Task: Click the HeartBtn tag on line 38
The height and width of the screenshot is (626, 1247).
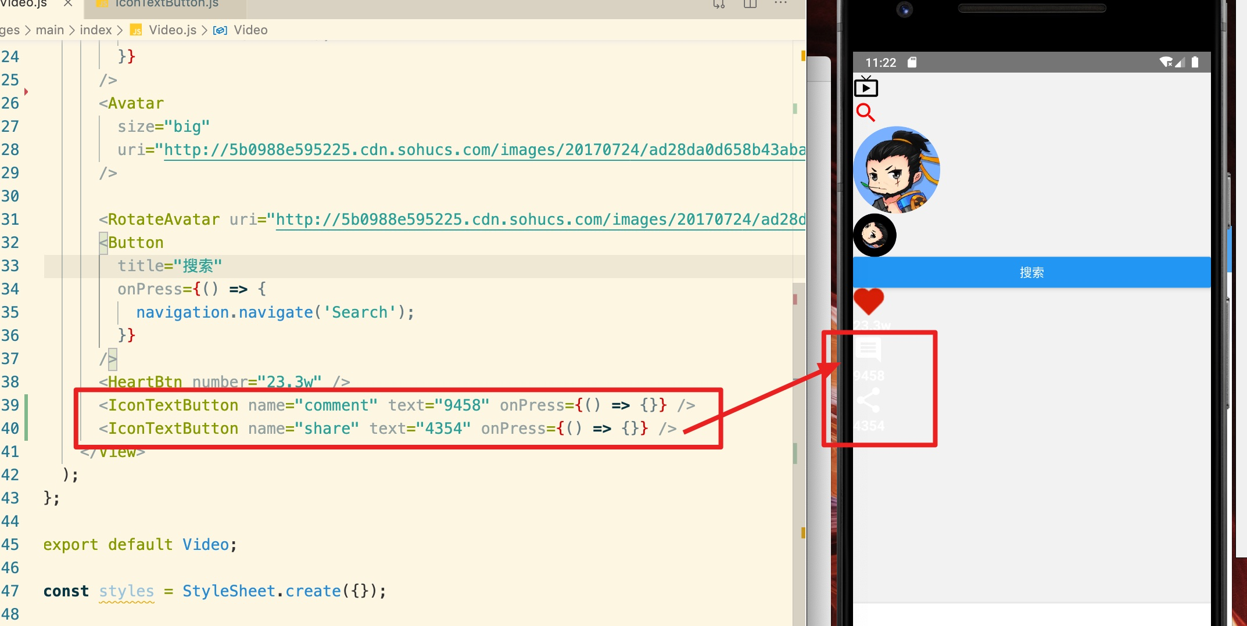Action: tap(141, 382)
